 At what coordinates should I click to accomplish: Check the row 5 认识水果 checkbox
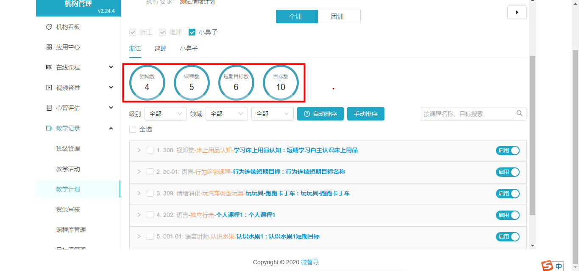tap(150, 236)
